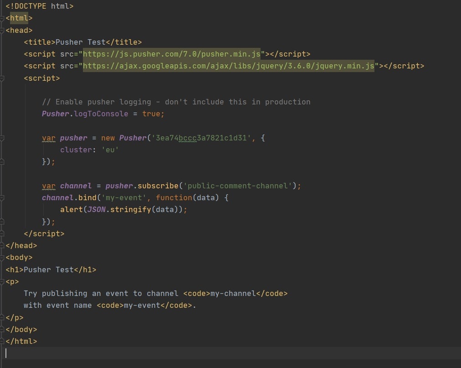Screen dimensions: 461x368
Task: Click the 'alert' function call
Action: click(72, 210)
